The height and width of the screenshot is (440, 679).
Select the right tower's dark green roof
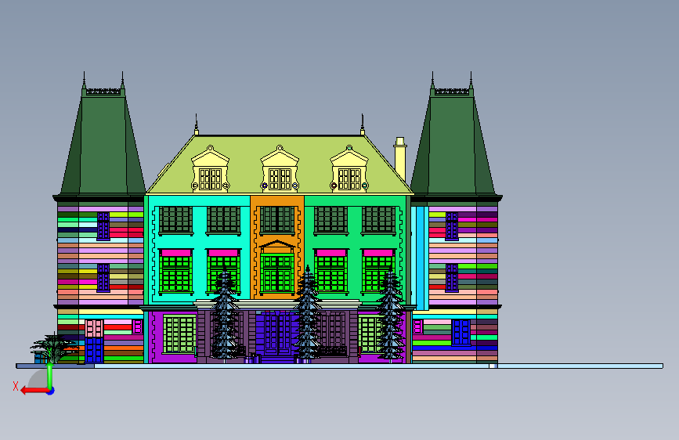coord(453,145)
